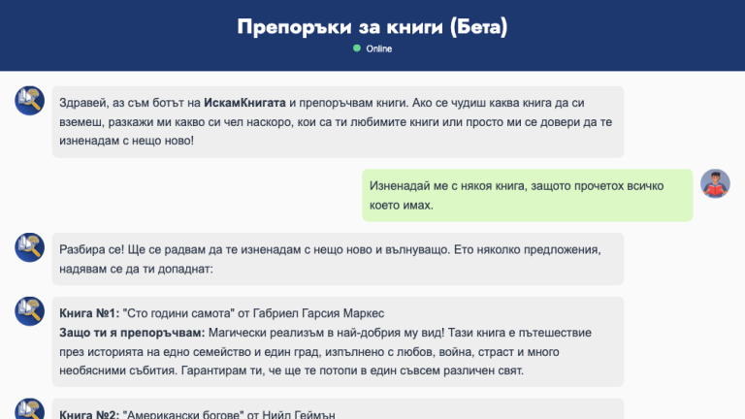The image size is (745, 419).
Task: Click "Защо ти я препоръчвам:" label
Action: [x=132, y=333]
